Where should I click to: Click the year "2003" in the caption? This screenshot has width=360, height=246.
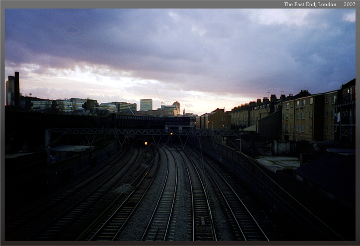[x=349, y=4]
